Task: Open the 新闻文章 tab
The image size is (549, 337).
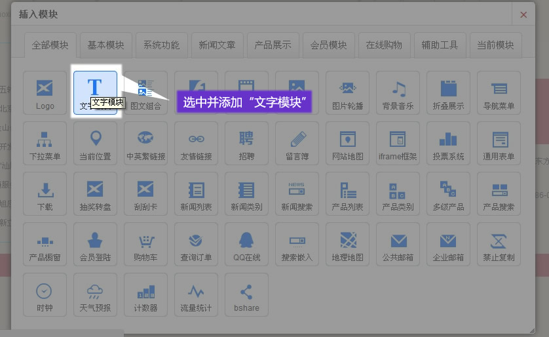Action: click(217, 45)
